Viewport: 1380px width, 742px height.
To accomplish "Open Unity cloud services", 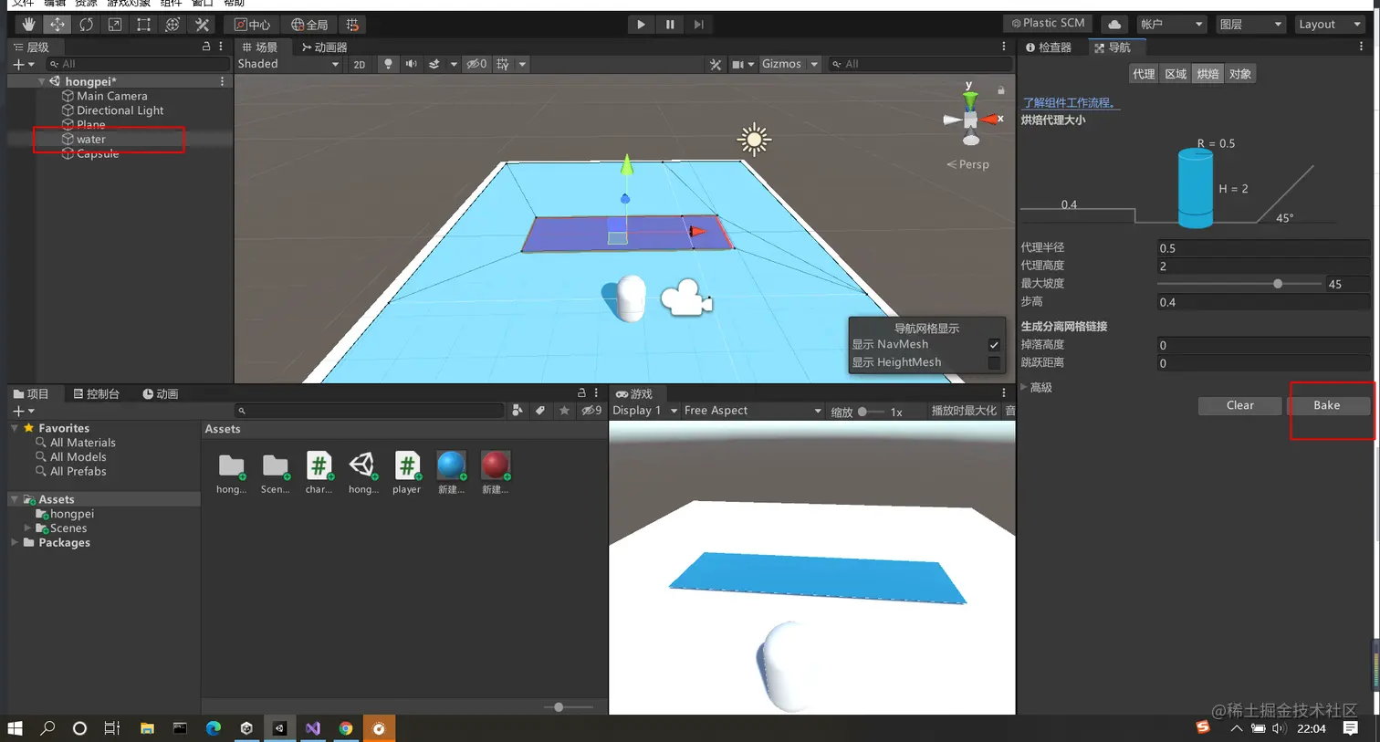I will click(1114, 25).
